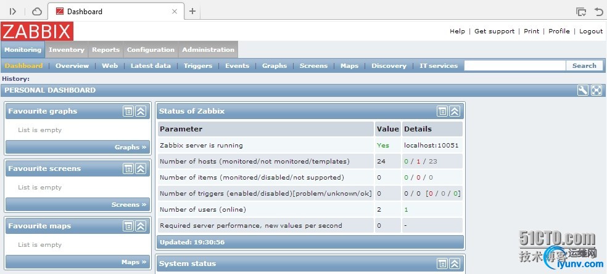Click the Search button

[584, 66]
